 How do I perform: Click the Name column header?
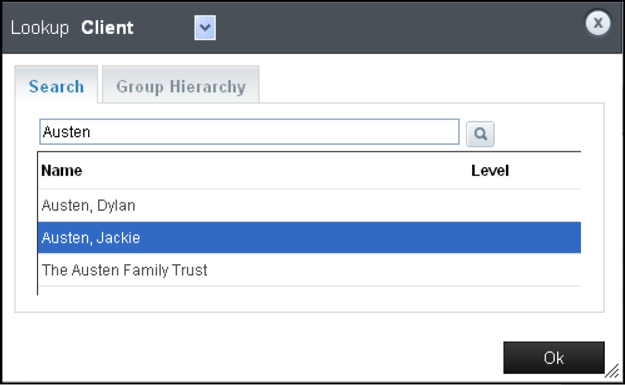click(x=62, y=171)
